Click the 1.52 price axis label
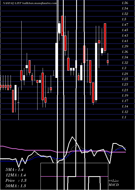The image size is (135, 190). click(x=125, y=14)
